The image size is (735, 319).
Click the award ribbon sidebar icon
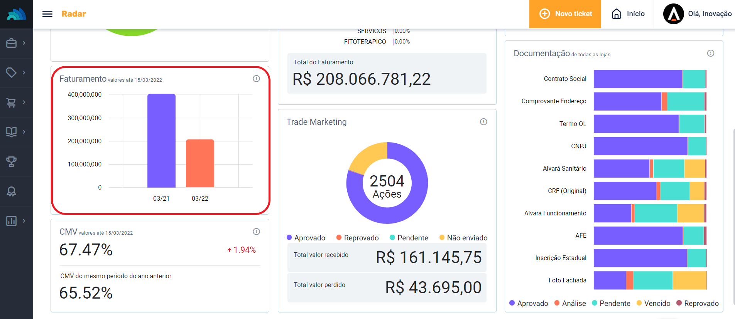[x=12, y=191]
